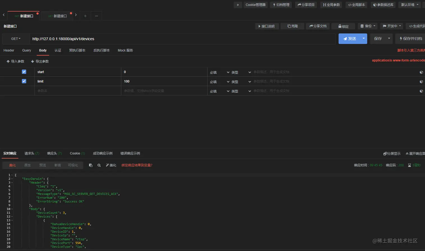The width and height of the screenshot is (425, 251).
Task: Click the cube icon in the empty parameter row
Action: coord(421,91)
